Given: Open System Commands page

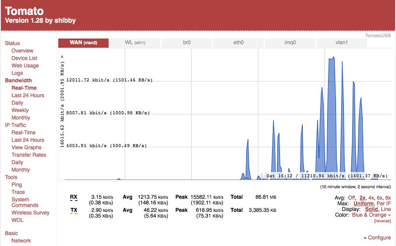Looking at the screenshot, I should (25, 202).
